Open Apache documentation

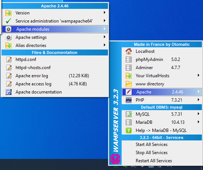tap(55, 92)
